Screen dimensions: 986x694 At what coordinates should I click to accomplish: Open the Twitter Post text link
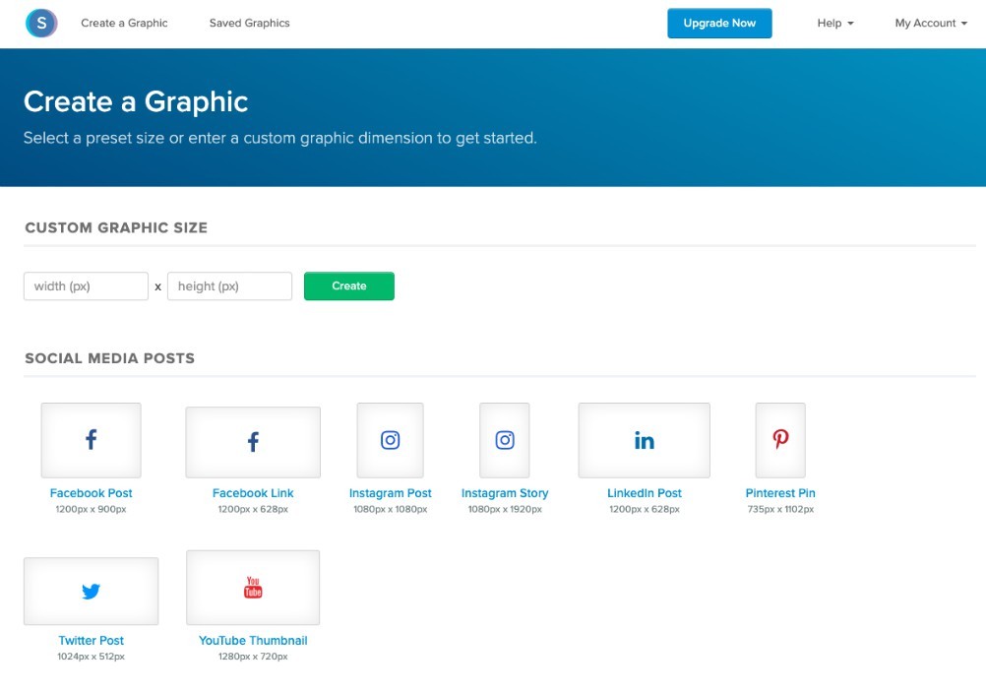tap(92, 641)
